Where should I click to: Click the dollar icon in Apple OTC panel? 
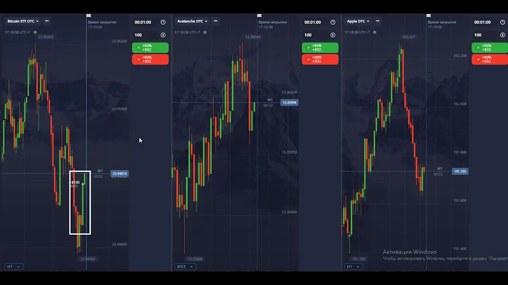(503, 35)
